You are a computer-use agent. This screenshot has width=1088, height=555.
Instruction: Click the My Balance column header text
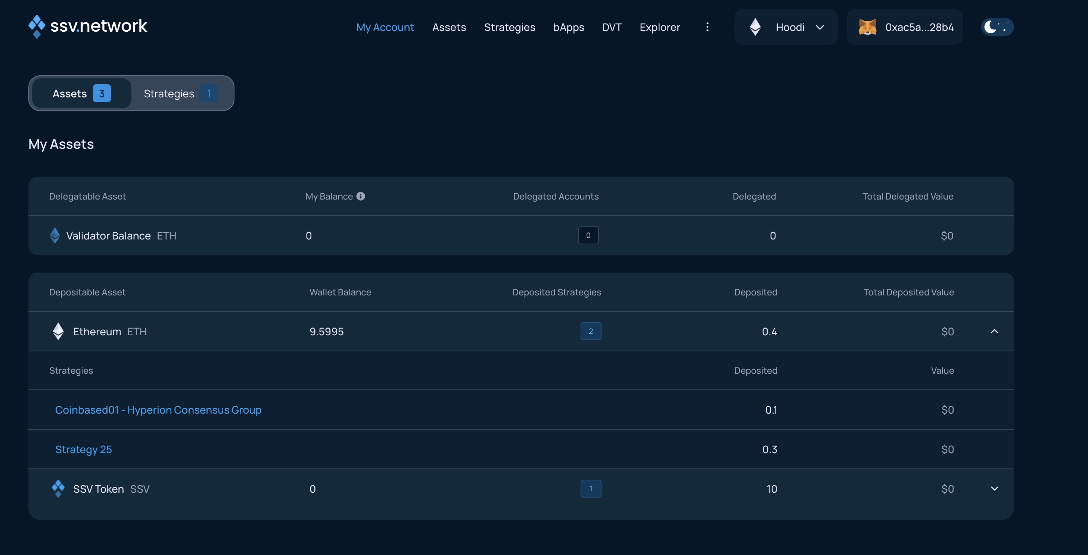329,196
